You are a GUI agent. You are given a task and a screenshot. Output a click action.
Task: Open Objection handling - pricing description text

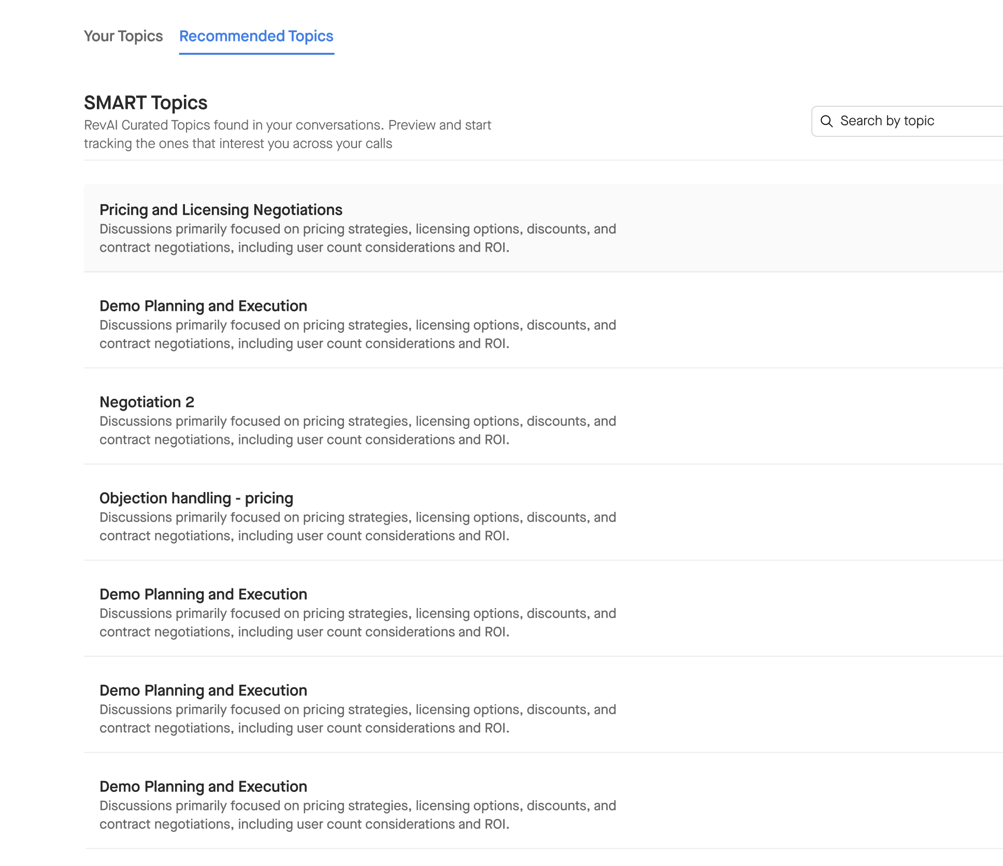point(357,526)
